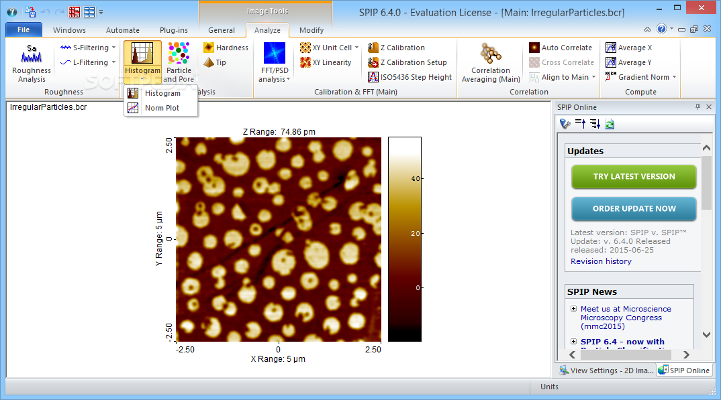Screen dimensions: 721x400
Task: Expand 'Meet us at Microscience' news item
Action: pyautogui.click(x=573, y=309)
